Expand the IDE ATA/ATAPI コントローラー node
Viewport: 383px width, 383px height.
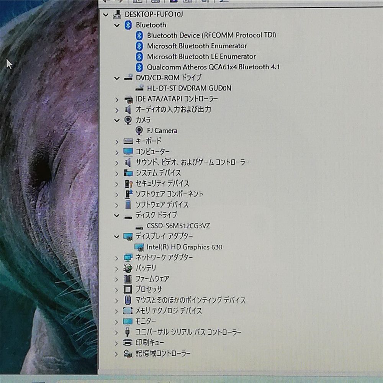tap(117, 100)
